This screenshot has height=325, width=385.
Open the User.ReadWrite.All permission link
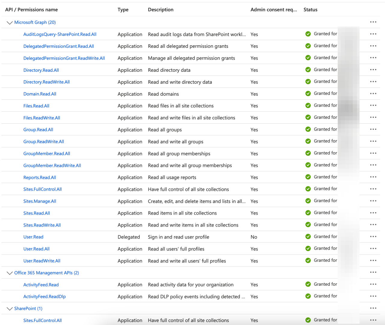42,260
